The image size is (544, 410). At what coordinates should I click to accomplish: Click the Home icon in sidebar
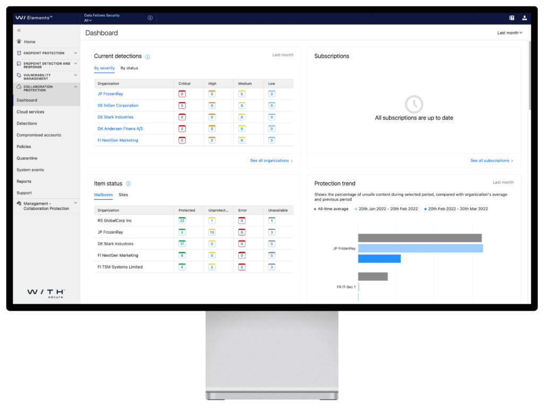[19, 41]
